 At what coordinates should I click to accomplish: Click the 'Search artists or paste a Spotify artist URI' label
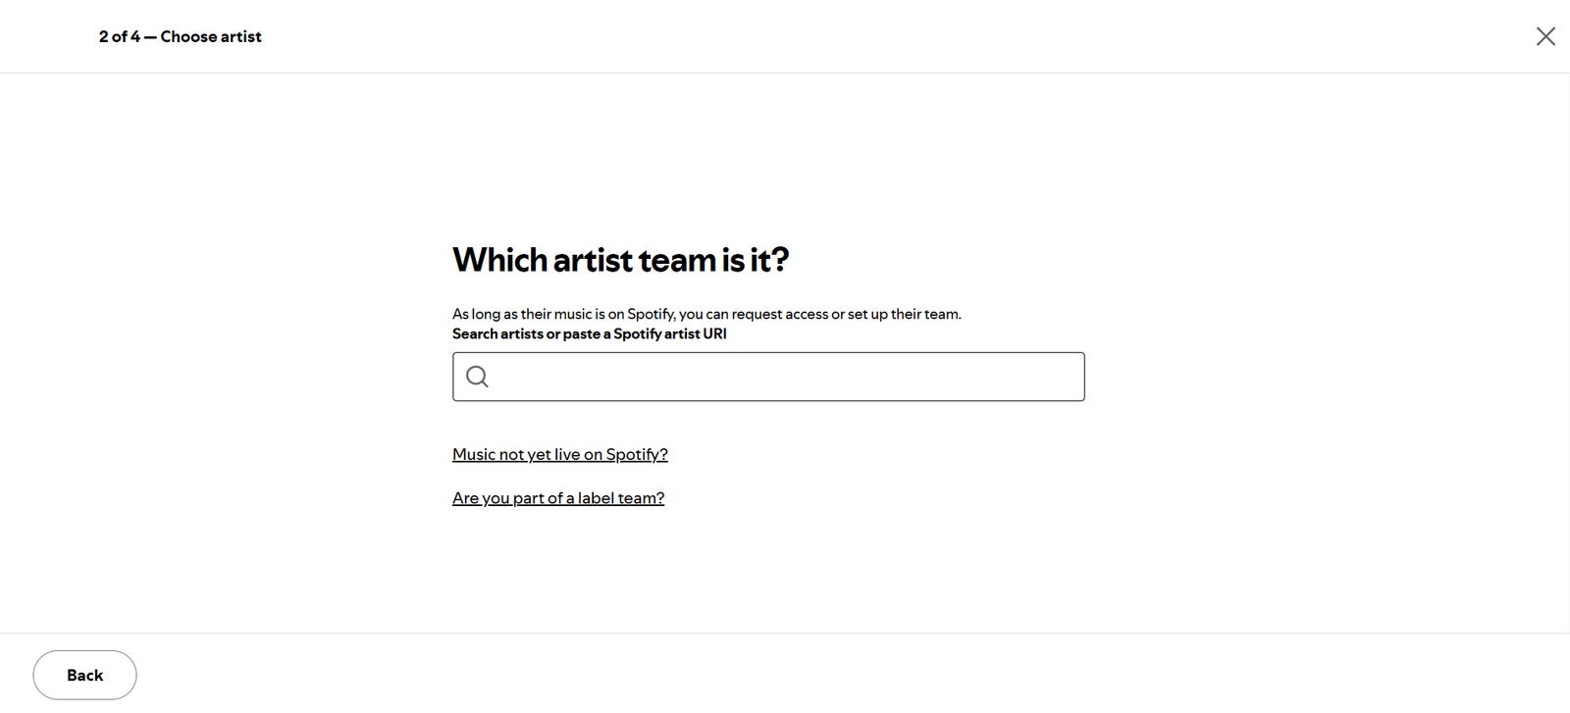pyautogui.click(x=590, y=333)
